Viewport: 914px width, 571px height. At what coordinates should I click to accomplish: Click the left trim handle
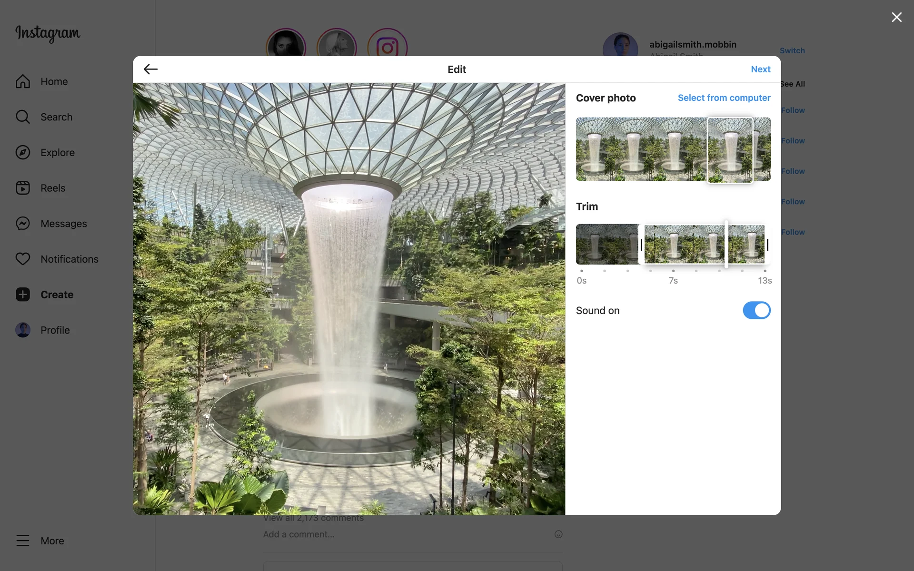point(641,245)
